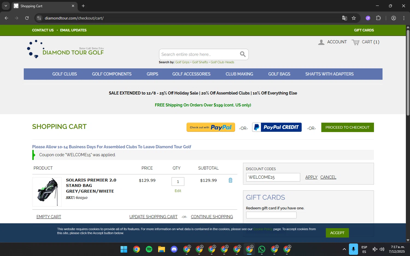Open the Email Updates link

click(x=73, y=30)
